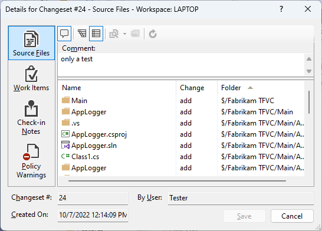The image size is (322, 231).
Task: Switch to flat list view
Action: [96, 34]
